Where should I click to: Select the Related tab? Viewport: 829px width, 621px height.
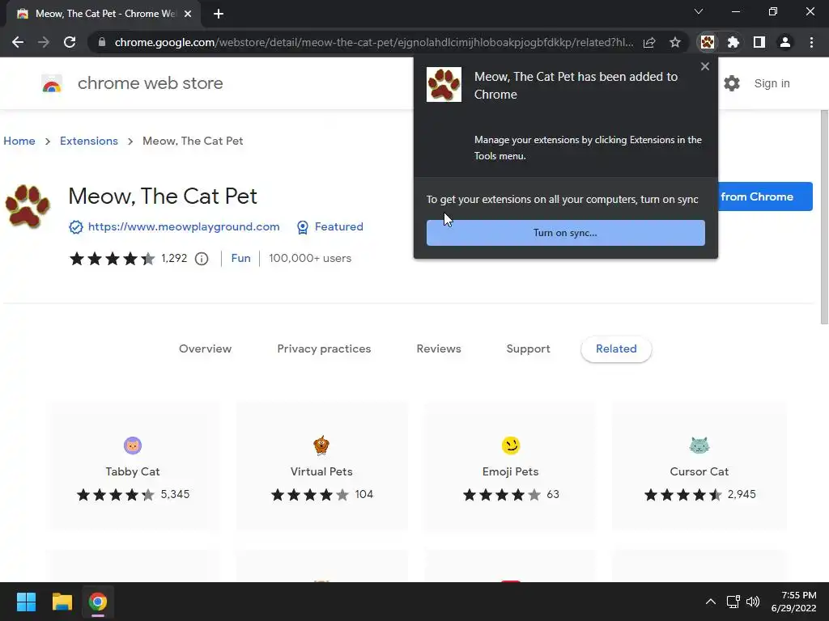pos(616,349)
